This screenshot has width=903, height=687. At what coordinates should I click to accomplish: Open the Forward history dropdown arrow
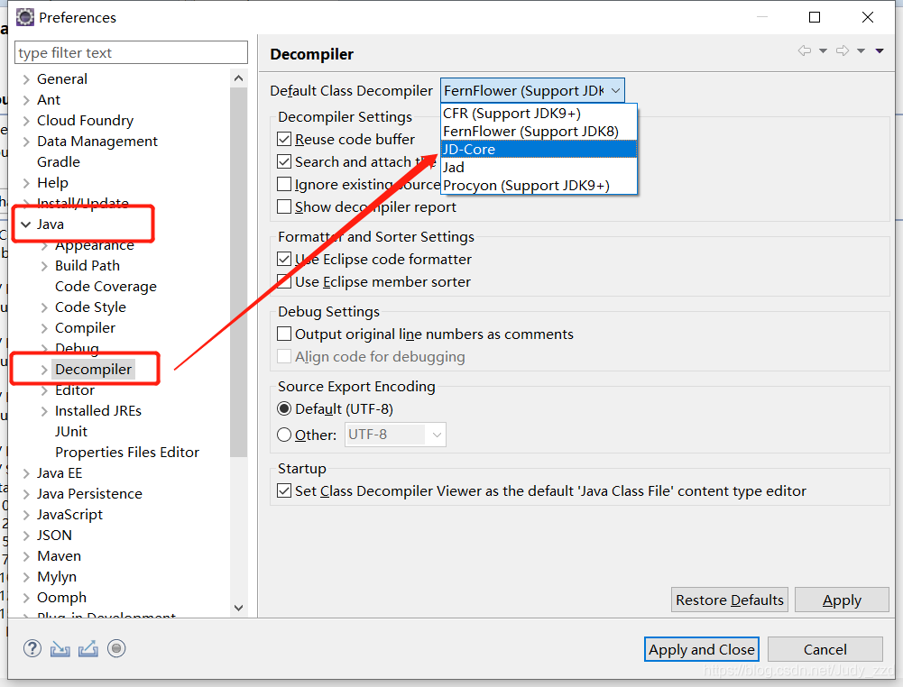pos(861,51)
